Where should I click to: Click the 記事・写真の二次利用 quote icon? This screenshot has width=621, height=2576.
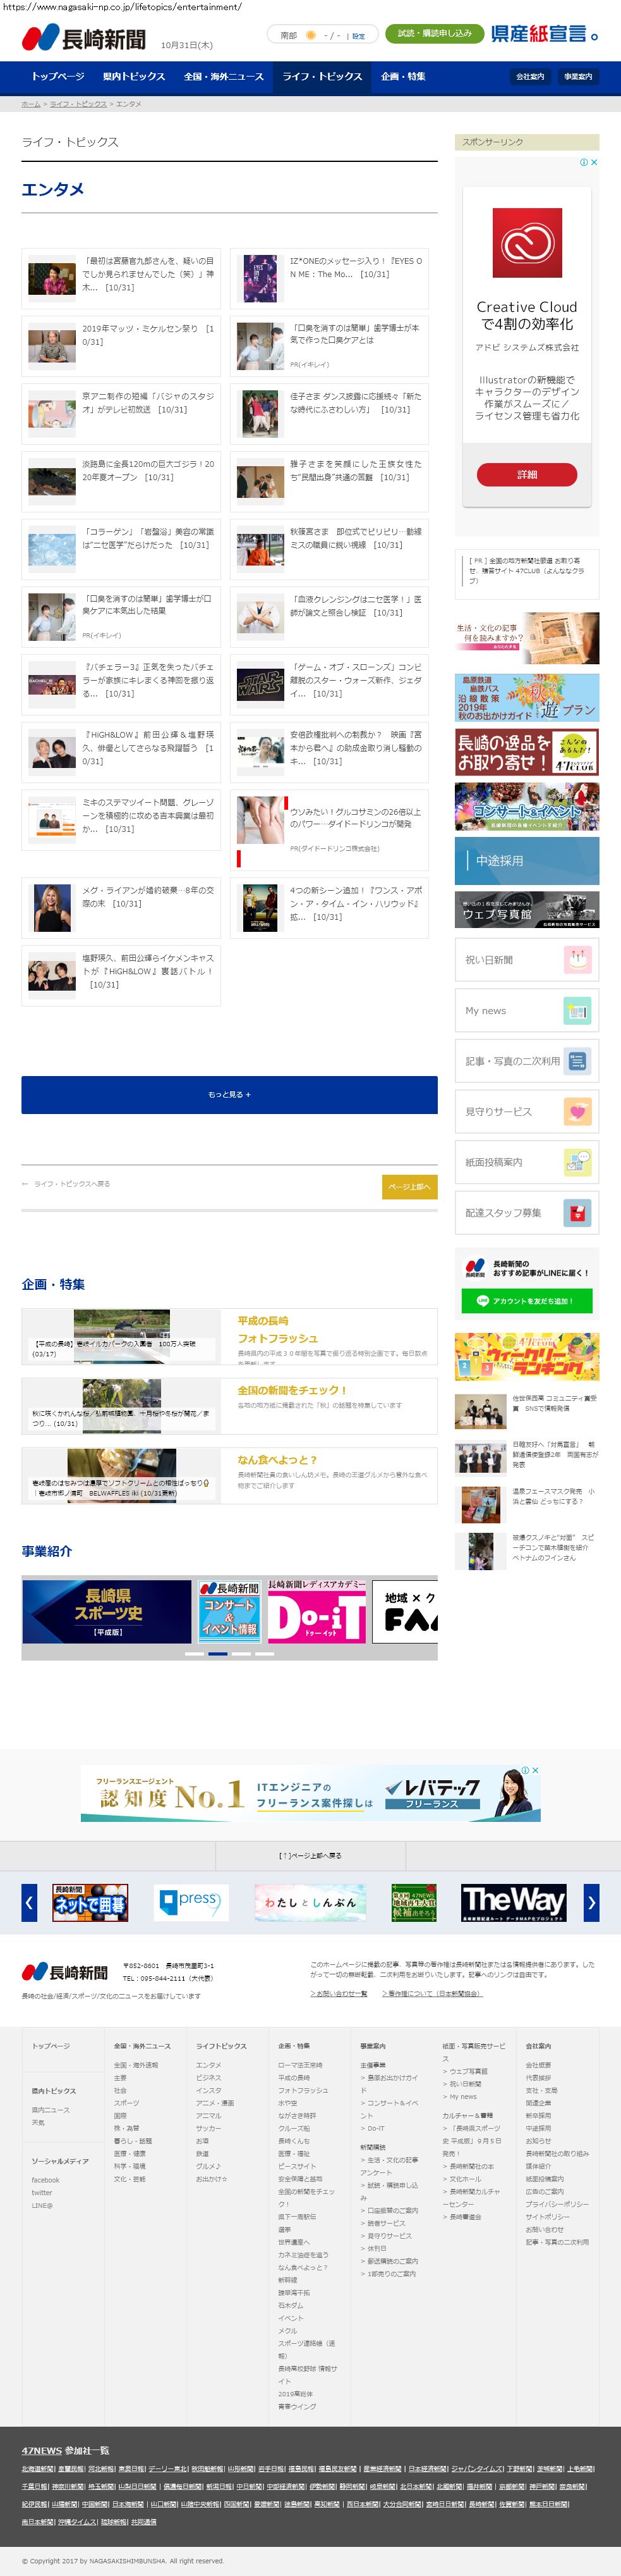(578, 1061)
